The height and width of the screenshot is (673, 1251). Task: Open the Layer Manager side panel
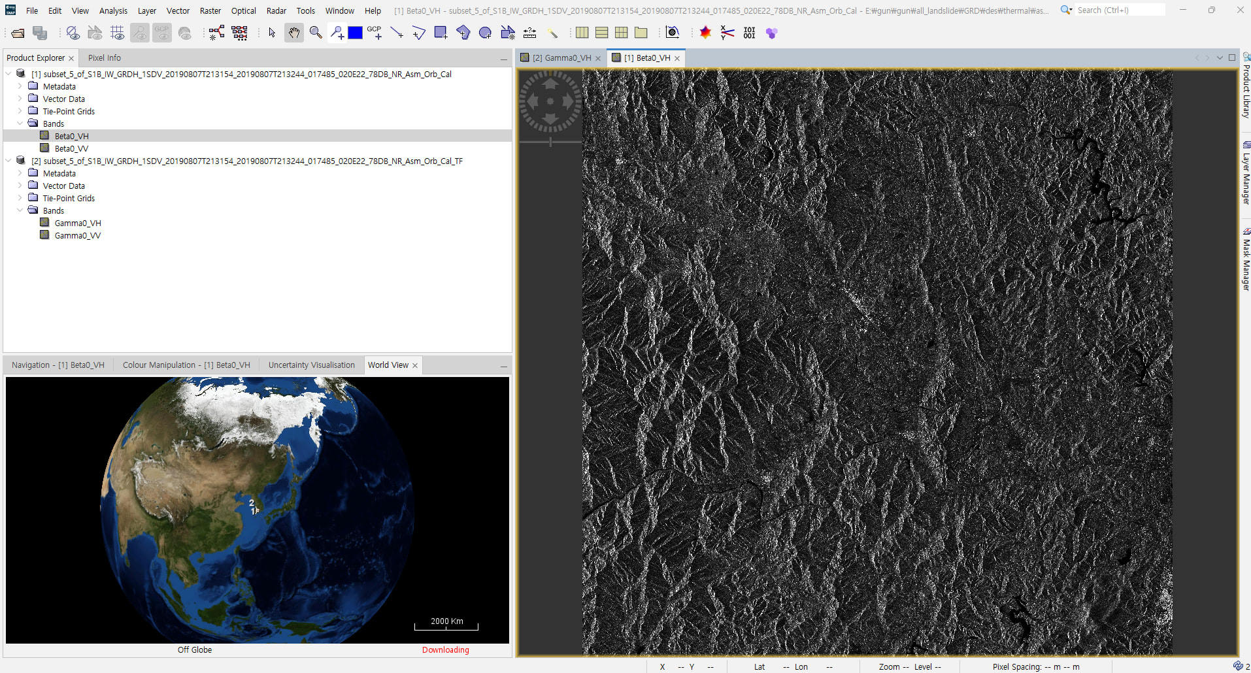click(1246, 173)
